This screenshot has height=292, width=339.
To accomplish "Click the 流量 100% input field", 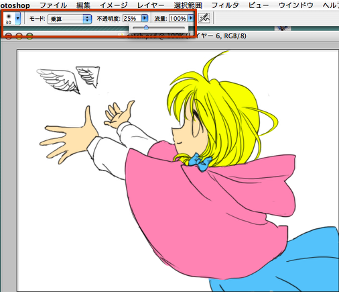I will click(x=178, y=19).
